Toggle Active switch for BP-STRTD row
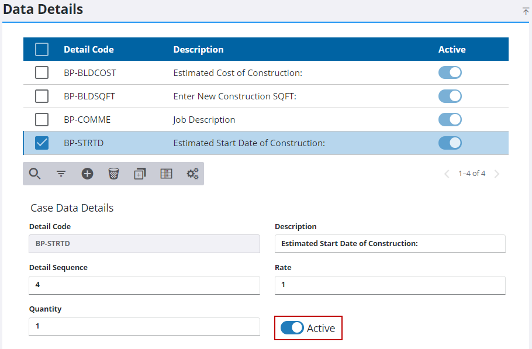The image size is (532, 349). coord(450,143)
